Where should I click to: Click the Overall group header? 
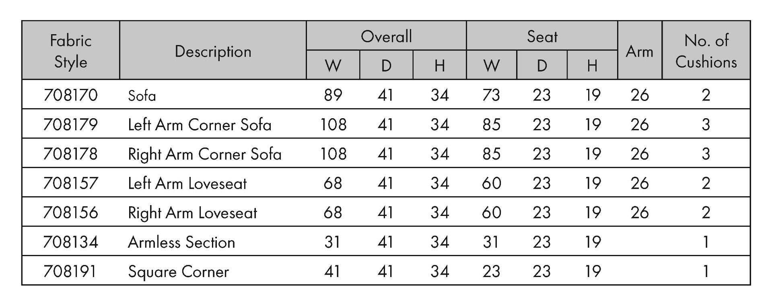386,37
